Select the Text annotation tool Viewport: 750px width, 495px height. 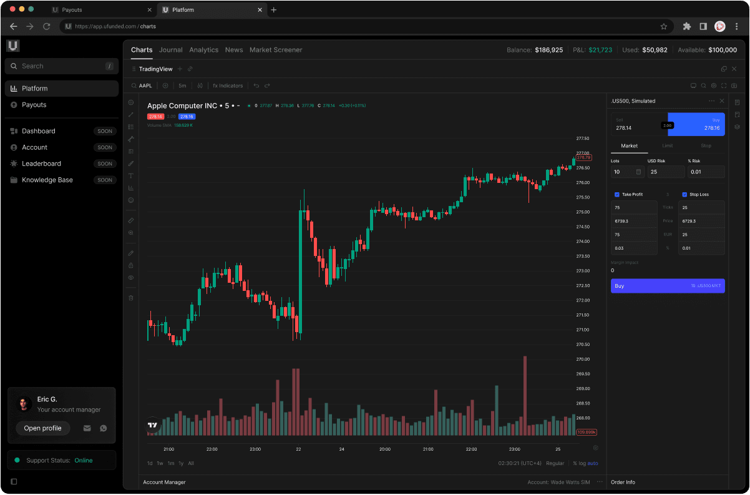click(131, 175)
